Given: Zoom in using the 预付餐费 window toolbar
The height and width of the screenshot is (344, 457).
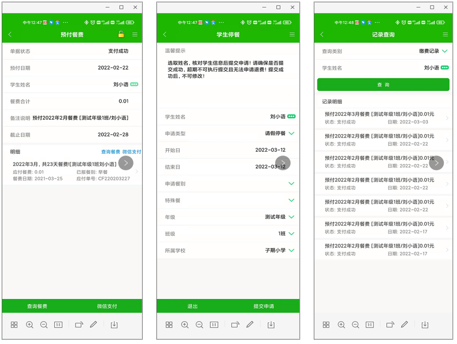Looking at the screenshot, I should click(29, 325).
